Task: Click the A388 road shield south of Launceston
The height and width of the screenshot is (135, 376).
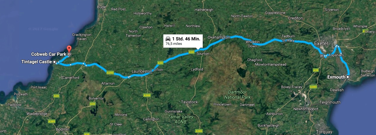Action: pos(147,95)
